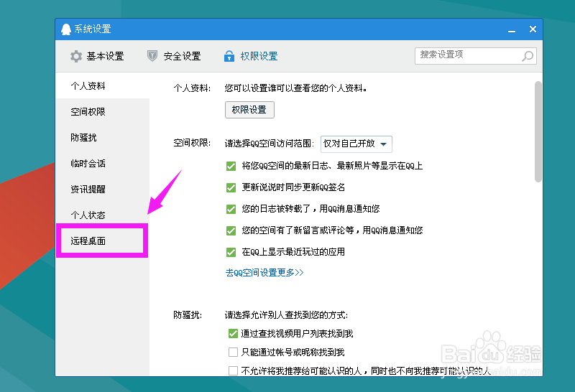Open the QQ空间访问范围 dropdown 仅对自己开放

[x=356, y=144]
